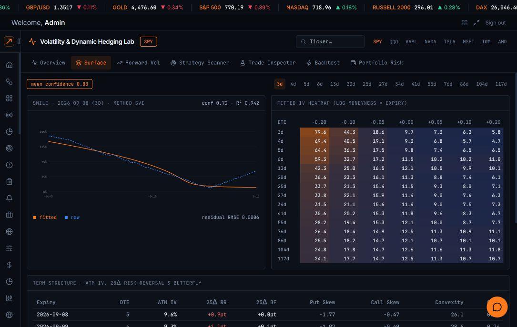Toggle the orange fitted legend swatch
The height and width of the screenshot is (327, 517).
[35, 218]
